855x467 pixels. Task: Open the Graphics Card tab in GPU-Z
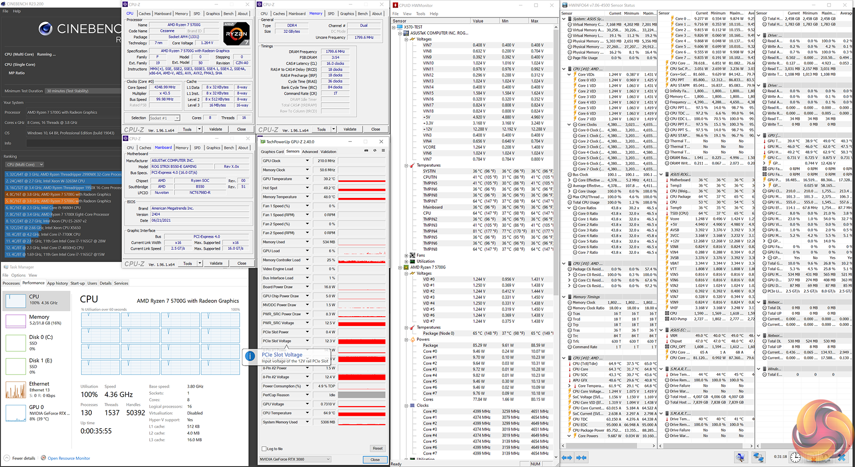pos(272,152)
